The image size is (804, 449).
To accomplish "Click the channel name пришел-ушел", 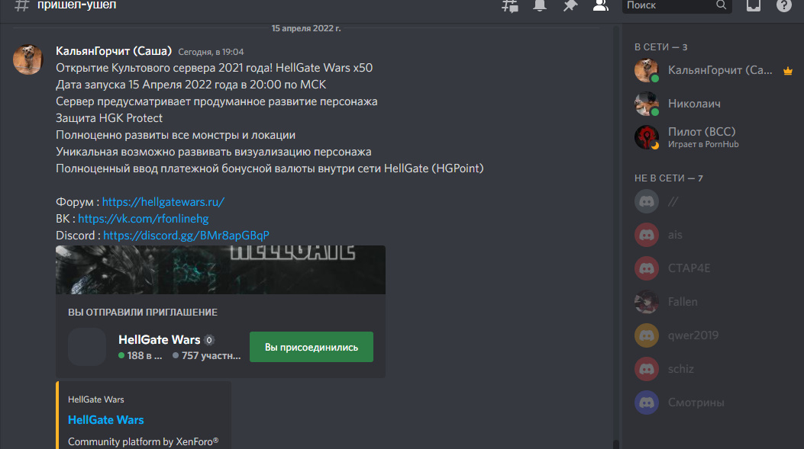I will tap(77, 5).
